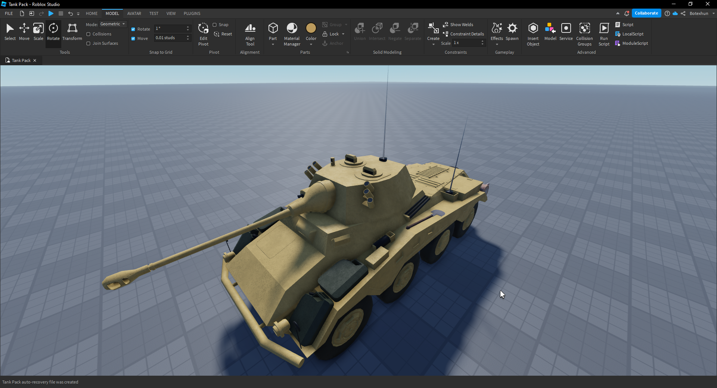
Task: Open the Material Manager
Action: pos(292,33)
